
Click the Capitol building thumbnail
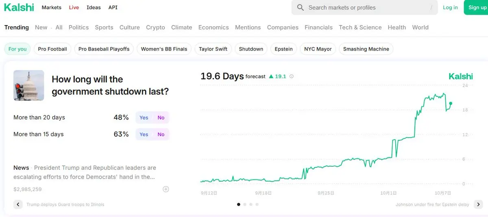(28, 85)
